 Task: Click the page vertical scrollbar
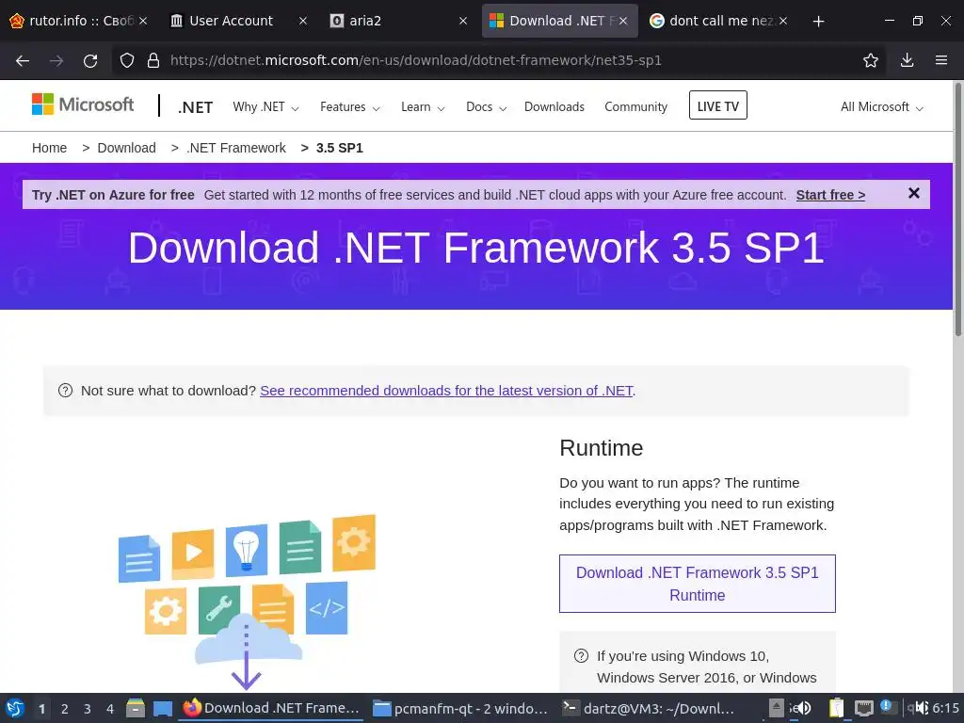[x=957, y=209]
